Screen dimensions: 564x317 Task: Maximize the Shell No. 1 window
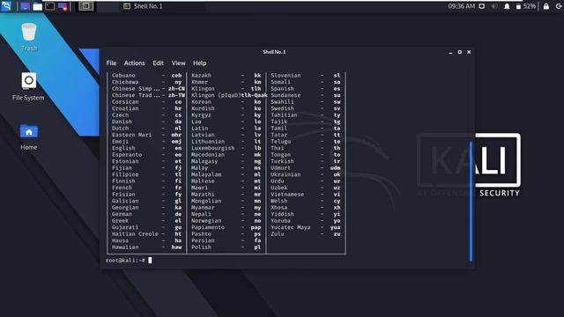pyautogui.click(x=460, y=52)
